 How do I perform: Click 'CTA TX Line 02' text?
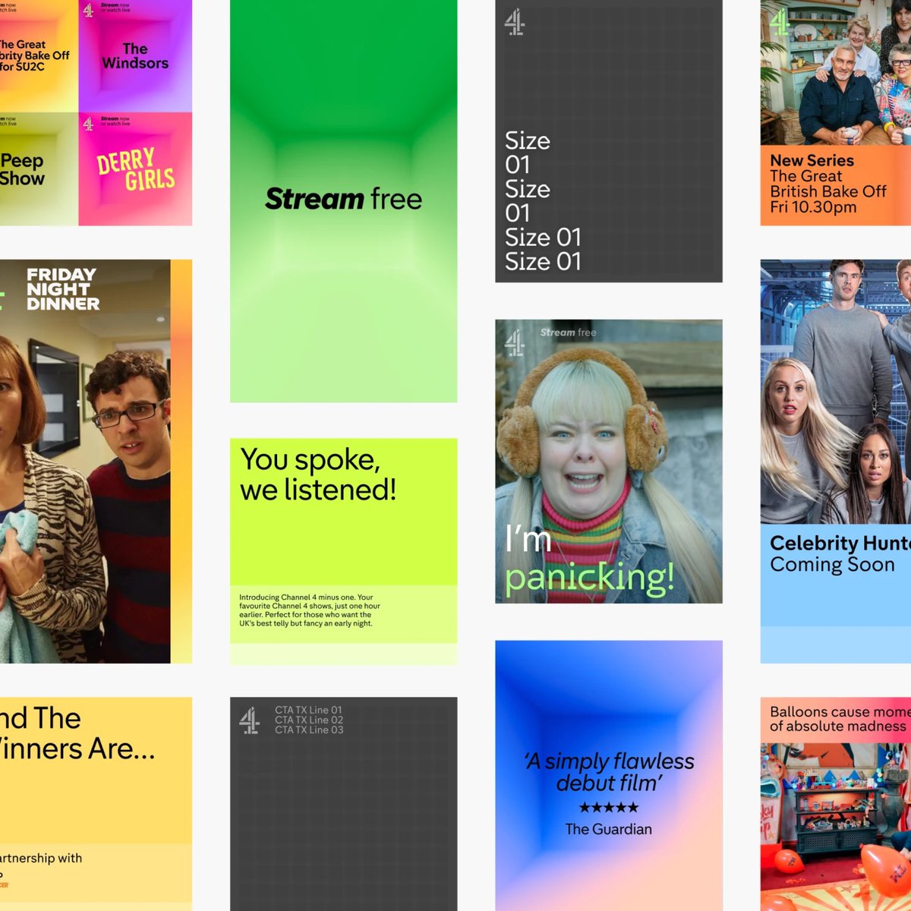309,720
